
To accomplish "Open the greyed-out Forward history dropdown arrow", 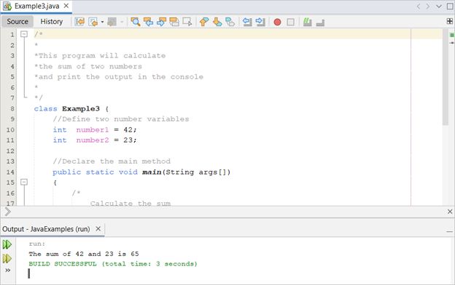I will (122, 22).
